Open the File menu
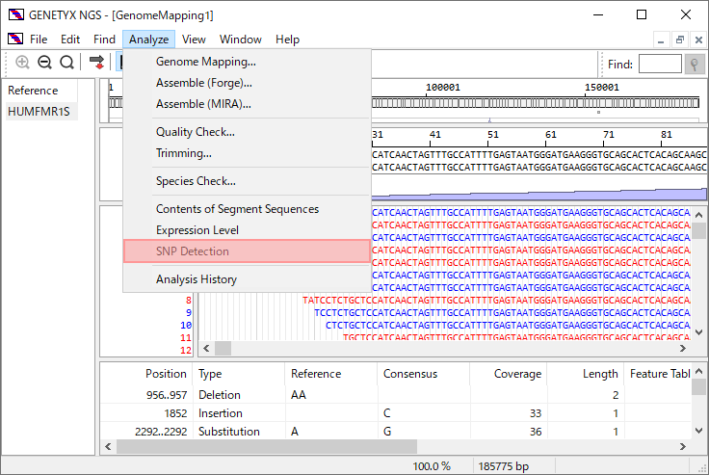 [x=39, y=40]
